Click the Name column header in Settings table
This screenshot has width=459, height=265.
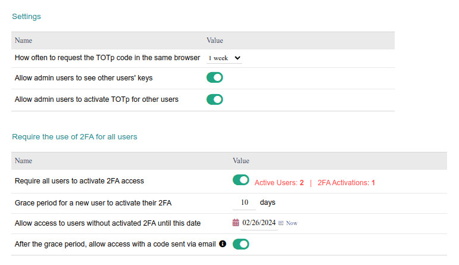(x=23, y=40)
